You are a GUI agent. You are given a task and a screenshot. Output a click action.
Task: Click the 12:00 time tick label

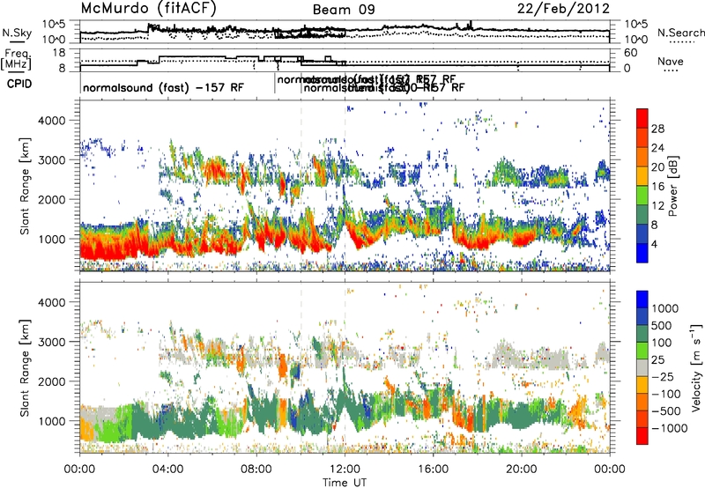345,470
